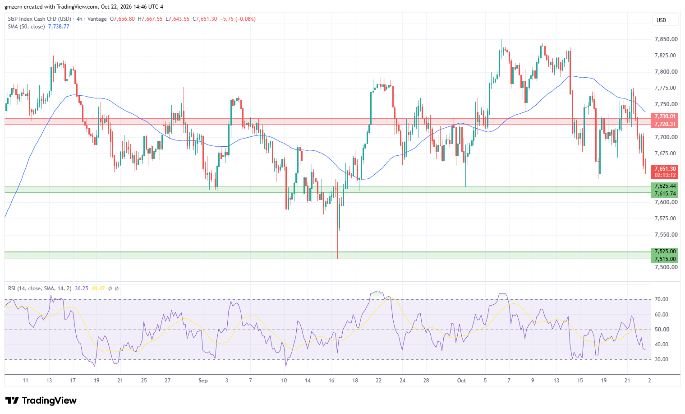Click the TradingView logo at the bottom
This screenshot has width=685, height=414.
(41, 400)
